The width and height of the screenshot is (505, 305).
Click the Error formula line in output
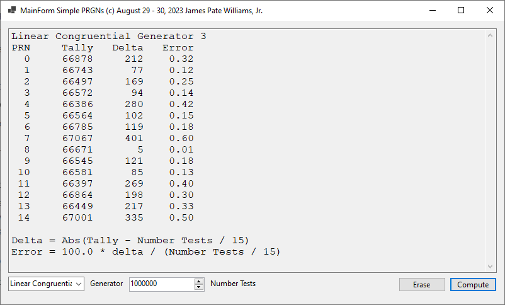pos(145,252)
